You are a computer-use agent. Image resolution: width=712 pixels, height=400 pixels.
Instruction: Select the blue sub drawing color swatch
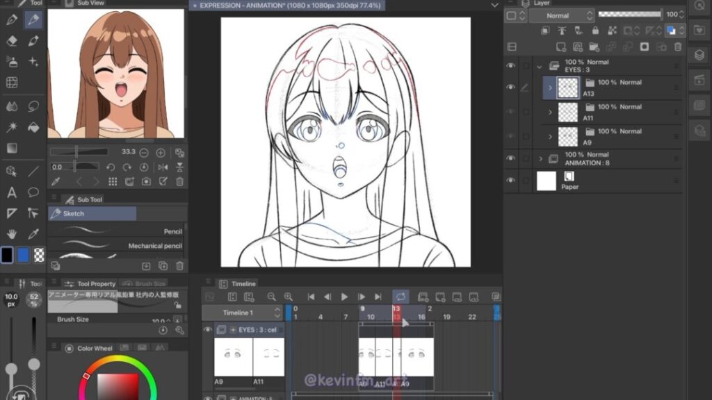click(x=24, y=255)
